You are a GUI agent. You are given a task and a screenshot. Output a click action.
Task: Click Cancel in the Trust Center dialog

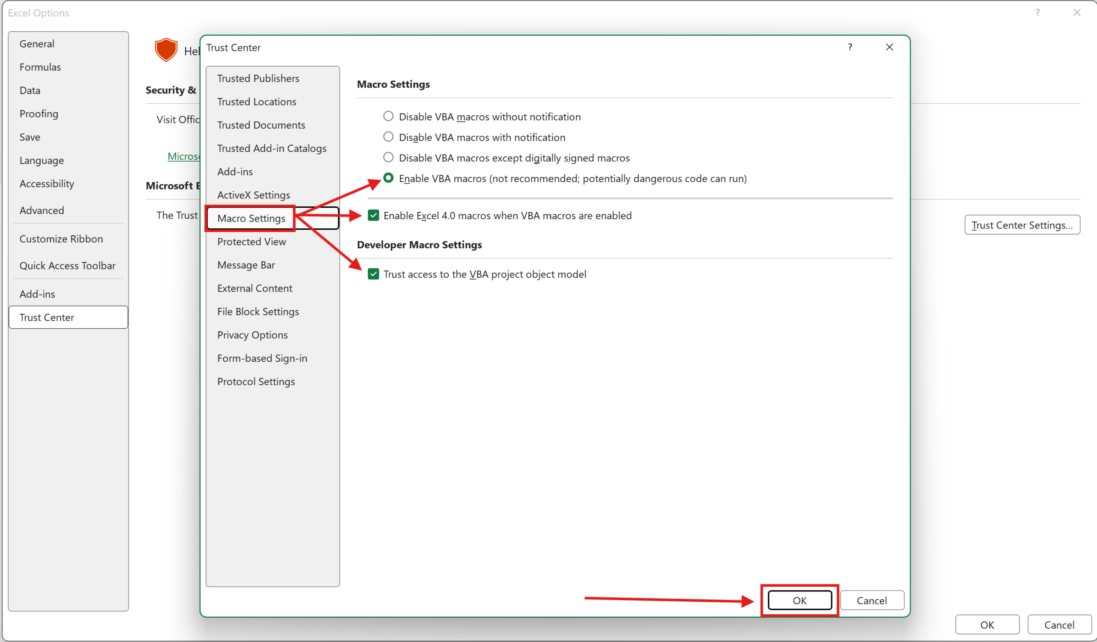872,600
